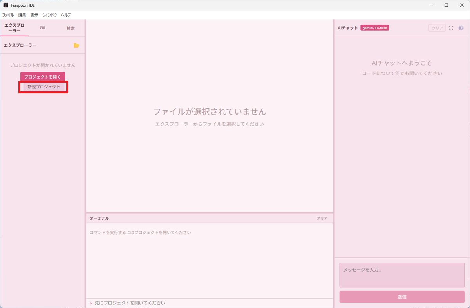Click the コードについて何でも聞いてください text
Screen dimensions: 470x308
(x=402, y=73)
